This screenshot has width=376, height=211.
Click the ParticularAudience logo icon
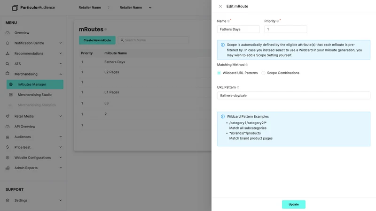tap(15, 8)
